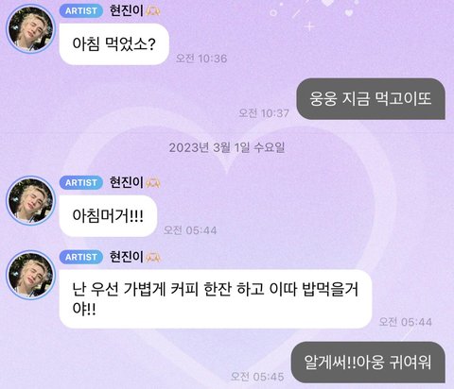Screen dimensions: 454x389
Task: Click the ARTIST badge above "아침 먹었소?"
Action: coord(81,11)
